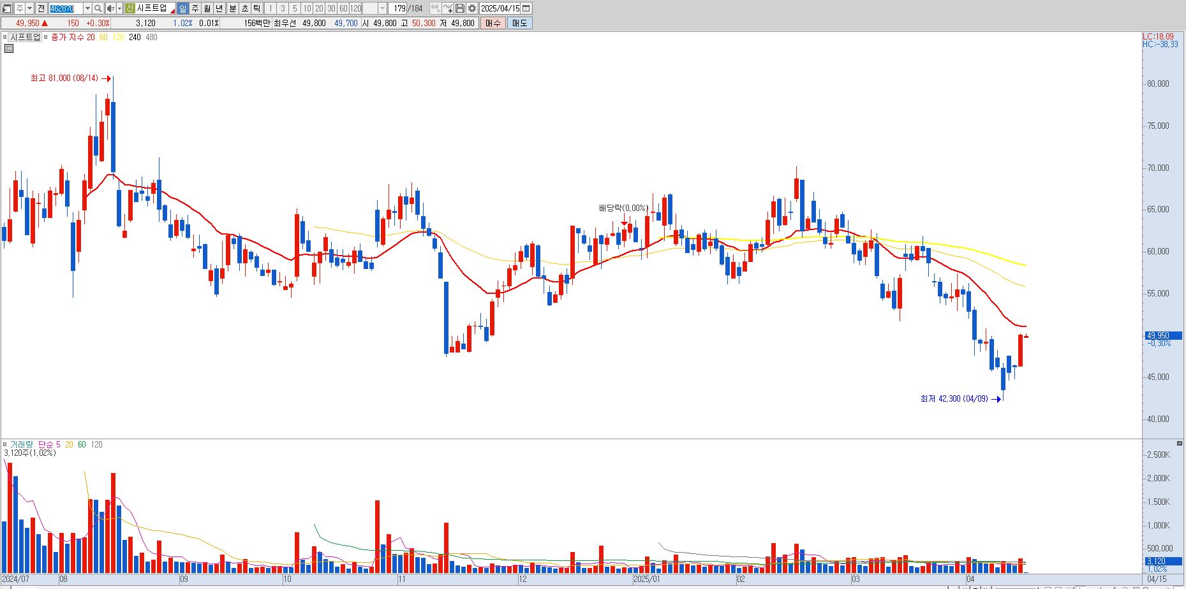Click the calendar date picker icon
This screenshot has width=1186, height=589.
526,8
